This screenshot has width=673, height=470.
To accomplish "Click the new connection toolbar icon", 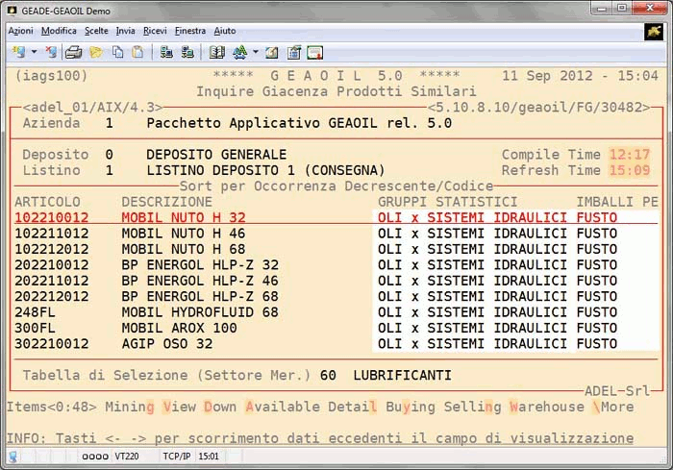I will (20, 52).
